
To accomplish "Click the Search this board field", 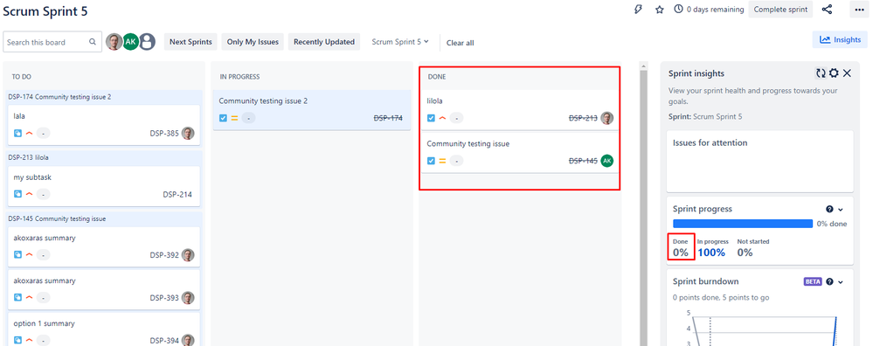I will (x=52, y=42).
